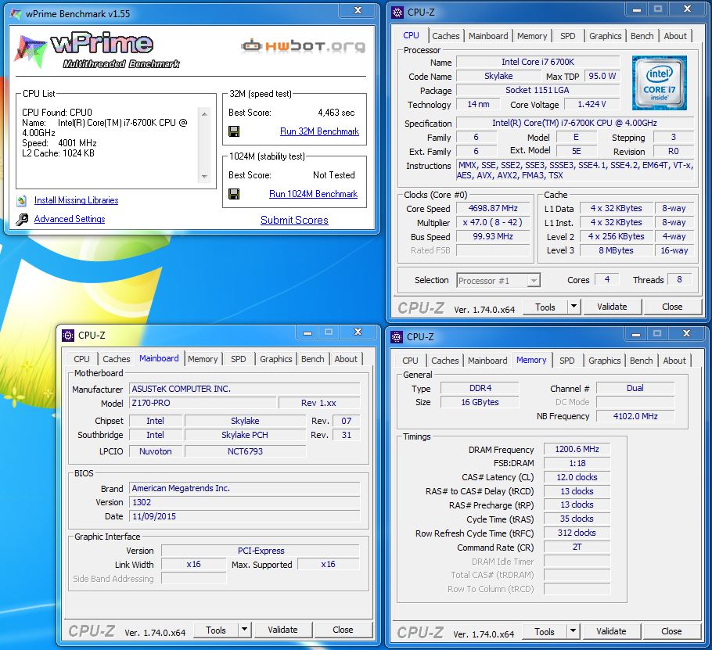Screen dimensions: 712x650
Task: Click down arrow of CPU List scrollbar
Action: pos(204,177)
